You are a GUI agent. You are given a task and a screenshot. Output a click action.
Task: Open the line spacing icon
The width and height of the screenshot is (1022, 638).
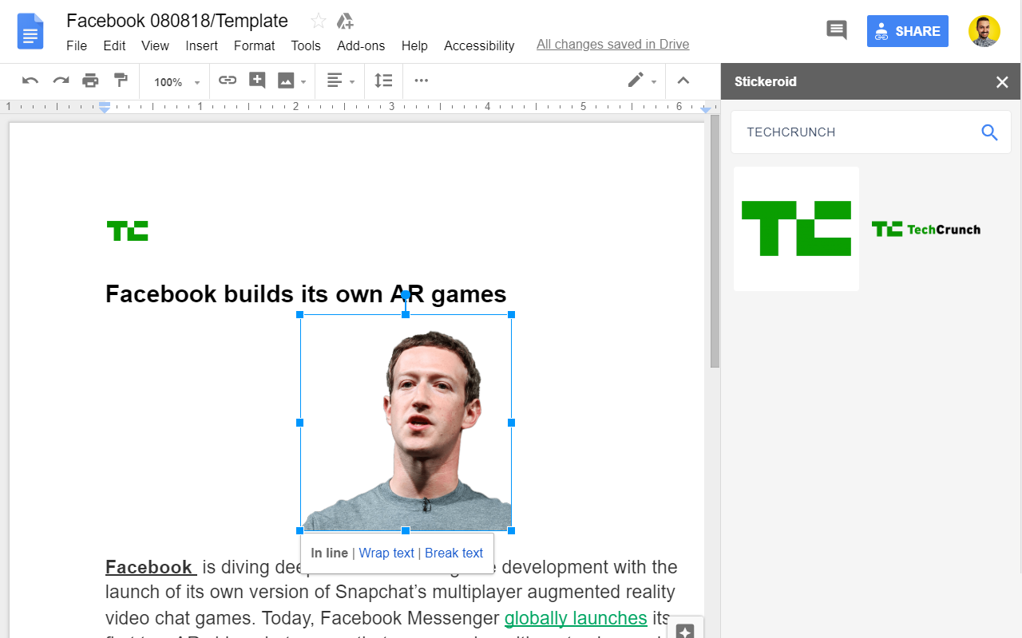[383, 81]
